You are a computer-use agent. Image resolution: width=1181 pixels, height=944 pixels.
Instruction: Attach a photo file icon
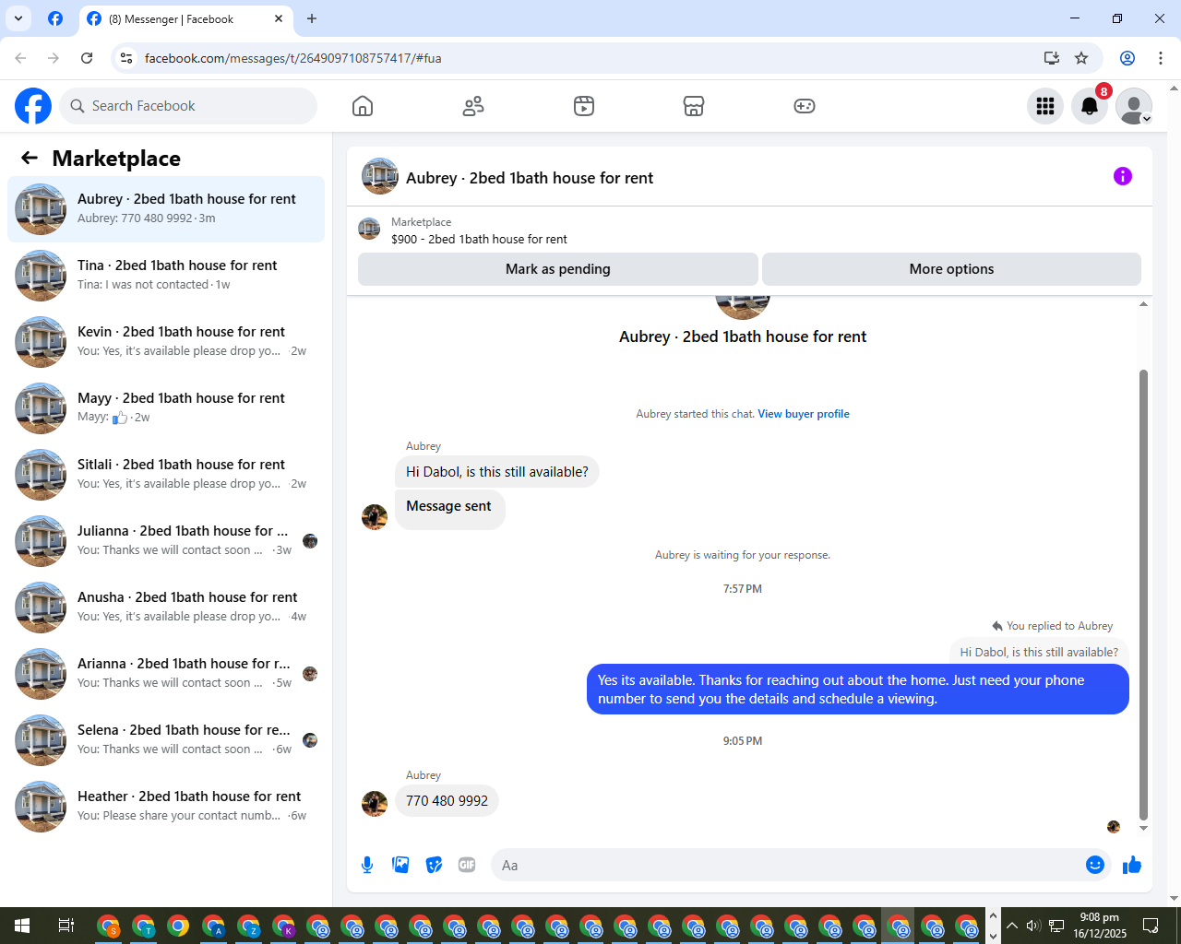pos(400,865)
